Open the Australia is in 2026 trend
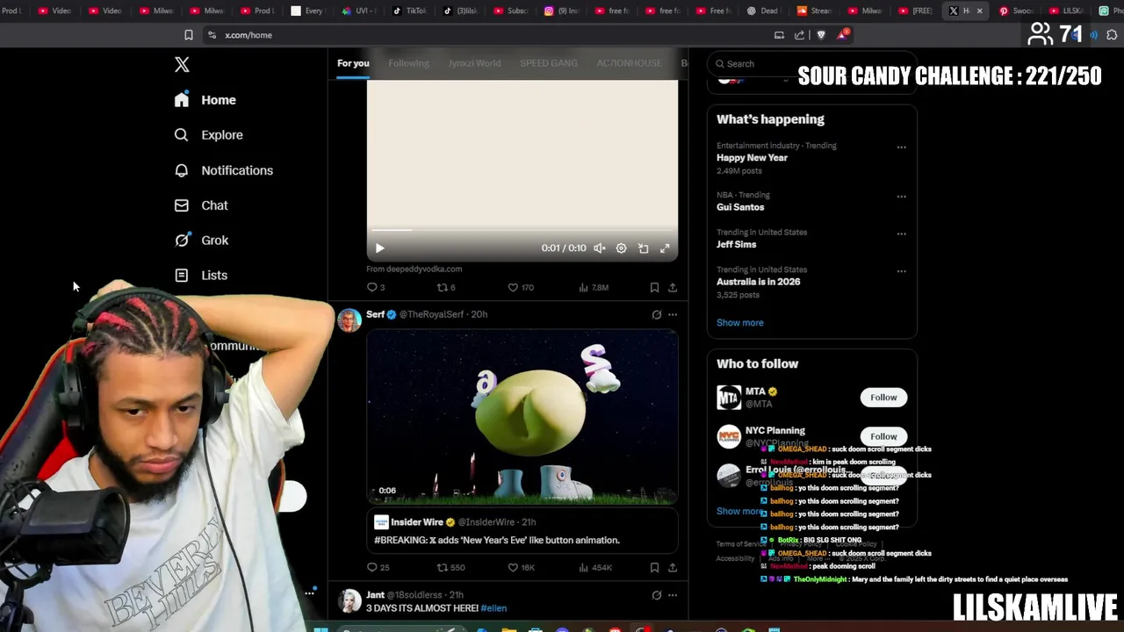The height and width of the screenshot is (632, 1124). (758, 282)
